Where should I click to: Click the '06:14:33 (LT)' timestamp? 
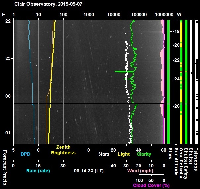[x=89, y=171]
